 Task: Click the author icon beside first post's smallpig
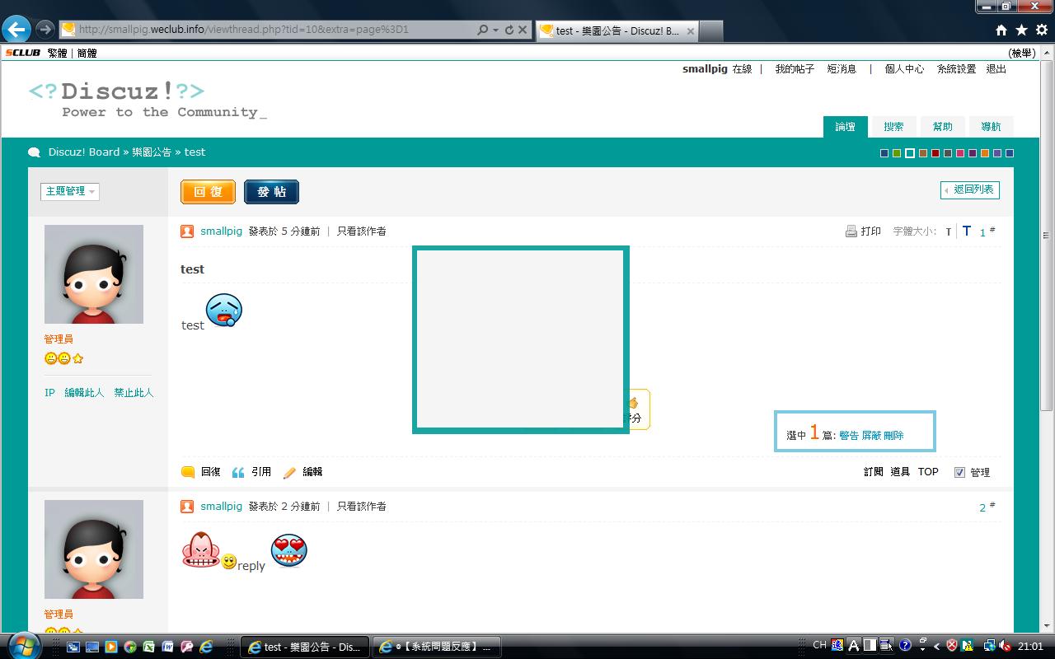tap(187, 231)
